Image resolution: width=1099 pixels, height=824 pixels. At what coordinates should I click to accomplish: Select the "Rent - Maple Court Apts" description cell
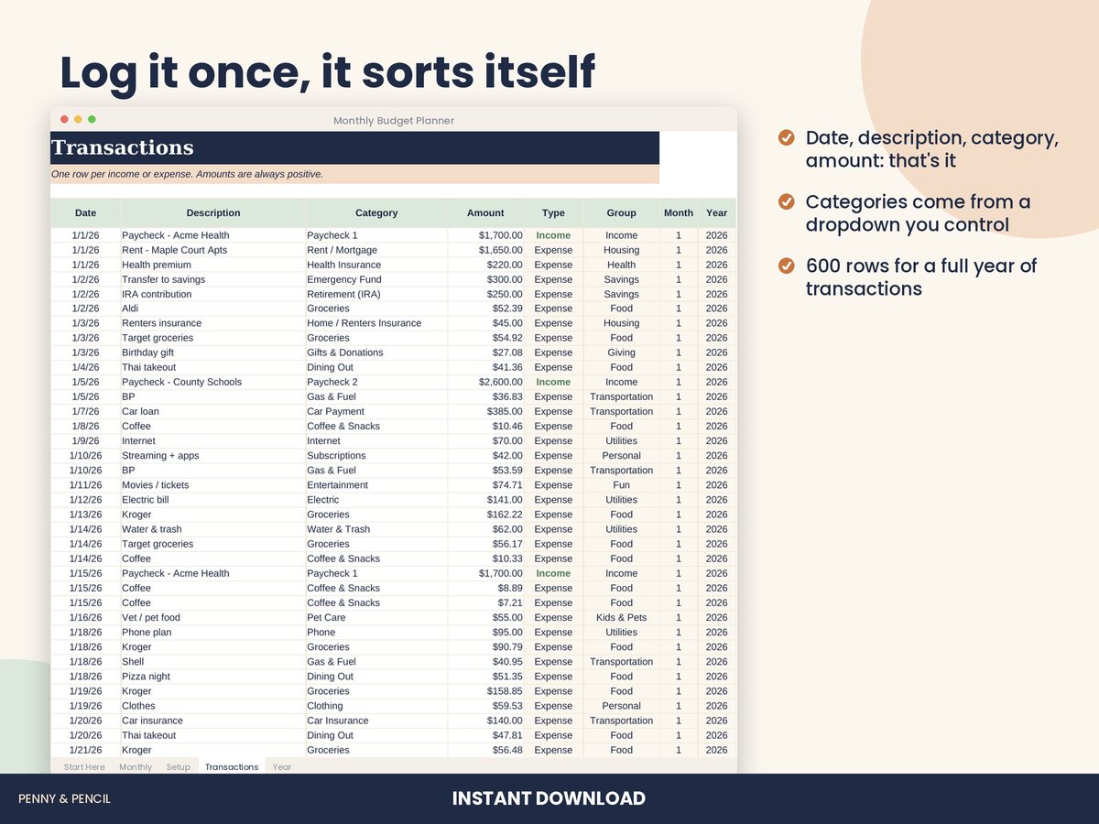pyautogui.click(x=213, y=250)
